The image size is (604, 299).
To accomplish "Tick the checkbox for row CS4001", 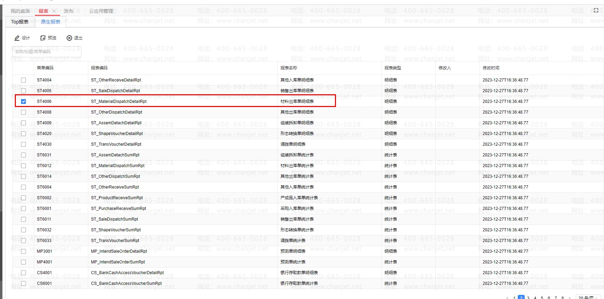I will coord(23,273).
